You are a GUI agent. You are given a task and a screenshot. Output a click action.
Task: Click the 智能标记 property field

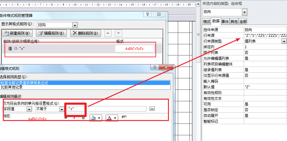pos(266,121)
